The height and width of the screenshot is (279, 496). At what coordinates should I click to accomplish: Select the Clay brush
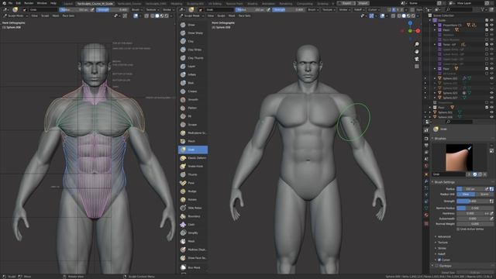click(x=193, y=41)
